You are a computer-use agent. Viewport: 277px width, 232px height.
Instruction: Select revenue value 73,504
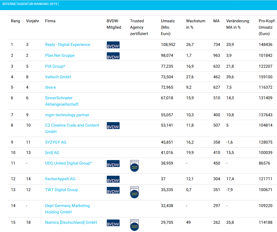[167, 77]
